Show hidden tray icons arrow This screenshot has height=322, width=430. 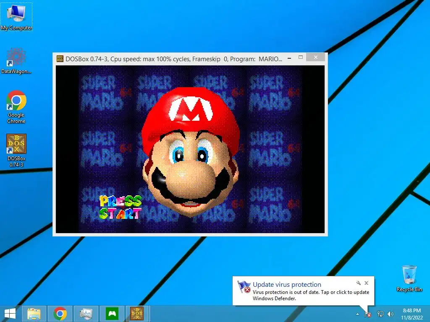pyautogui.click(x=357, y=314)
